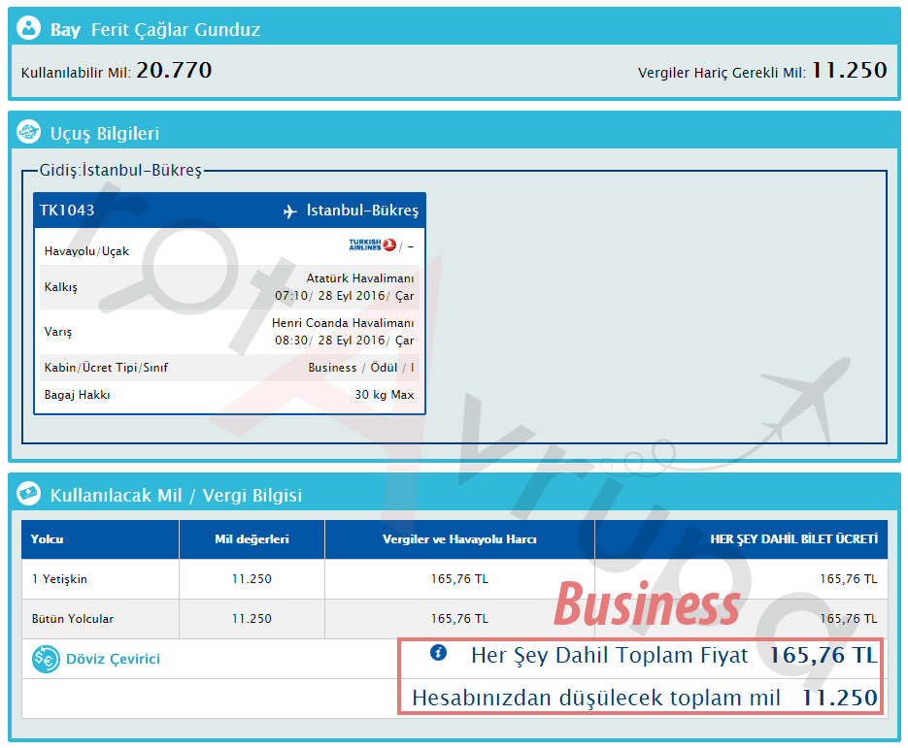Click the total price 165,76 TL

(x=824, y=655)
